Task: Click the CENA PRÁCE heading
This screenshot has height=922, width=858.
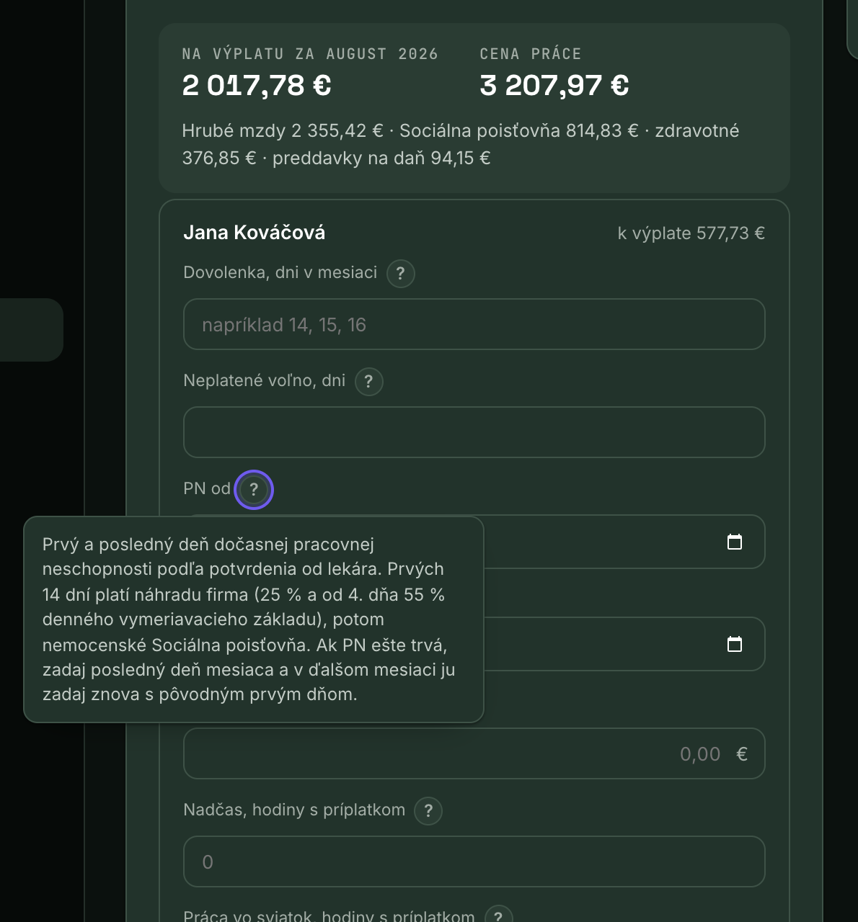Action: [531, 54]
